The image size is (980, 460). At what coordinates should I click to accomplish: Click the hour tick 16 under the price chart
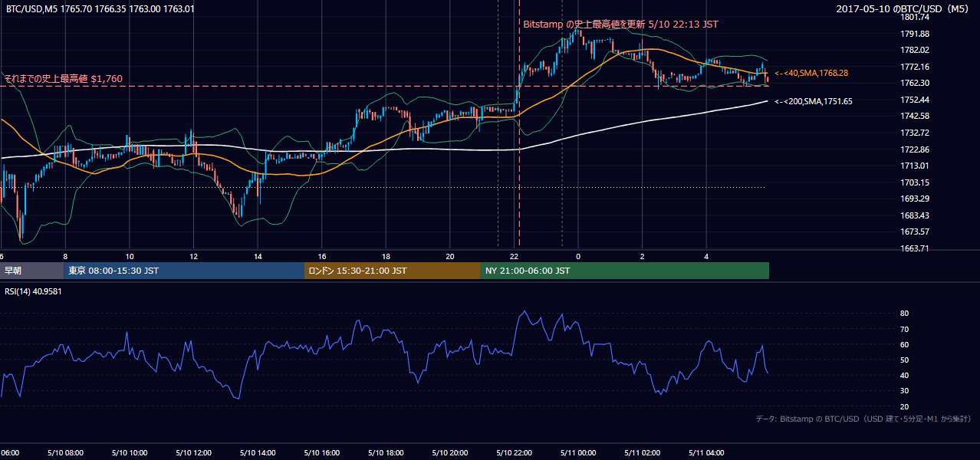pos(322,256)
